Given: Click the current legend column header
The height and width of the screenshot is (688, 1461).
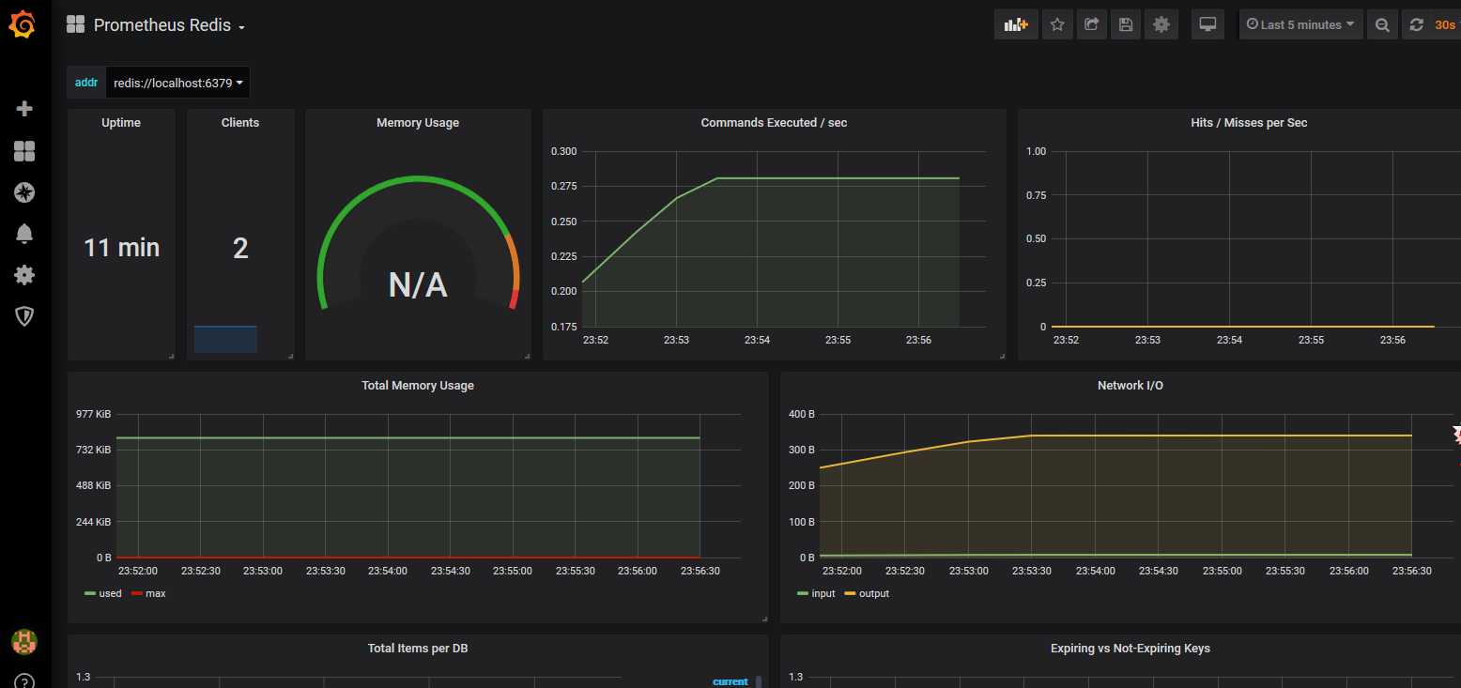Looking at the screenshot, I should 730,681.
